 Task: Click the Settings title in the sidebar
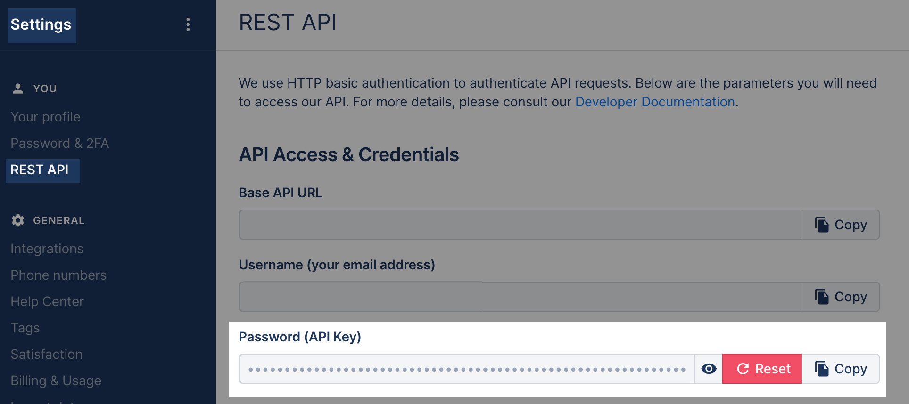click(x=41, y=25)
